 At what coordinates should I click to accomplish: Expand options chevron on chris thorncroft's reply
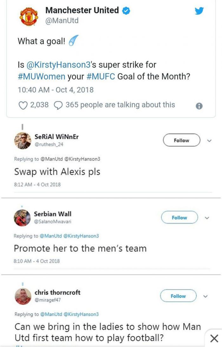[x=206, y=296]
